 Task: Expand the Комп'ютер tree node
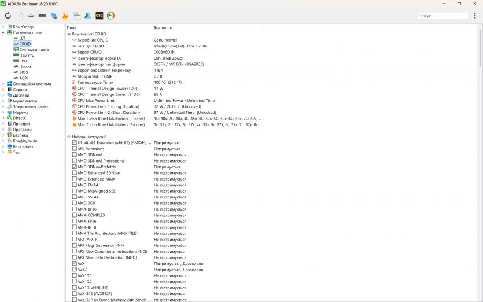tap(3, 27)
